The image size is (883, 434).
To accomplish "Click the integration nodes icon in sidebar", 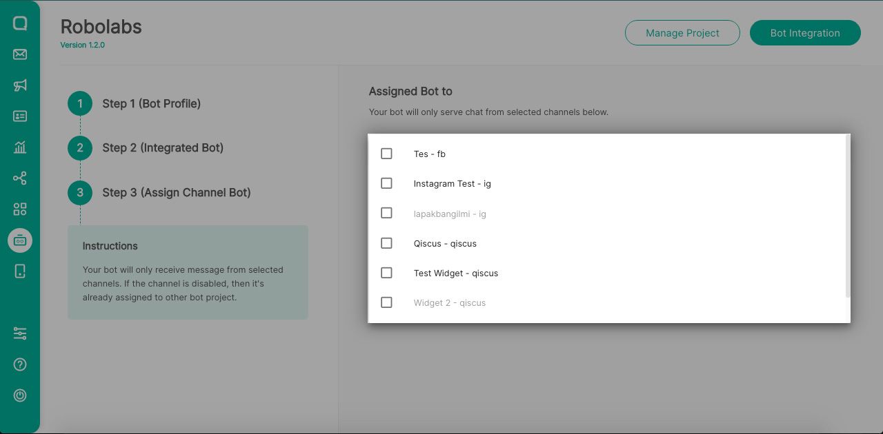I will 20,178.
